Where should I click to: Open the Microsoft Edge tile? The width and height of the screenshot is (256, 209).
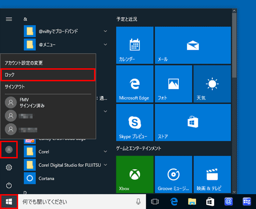[x=135, y=84]
